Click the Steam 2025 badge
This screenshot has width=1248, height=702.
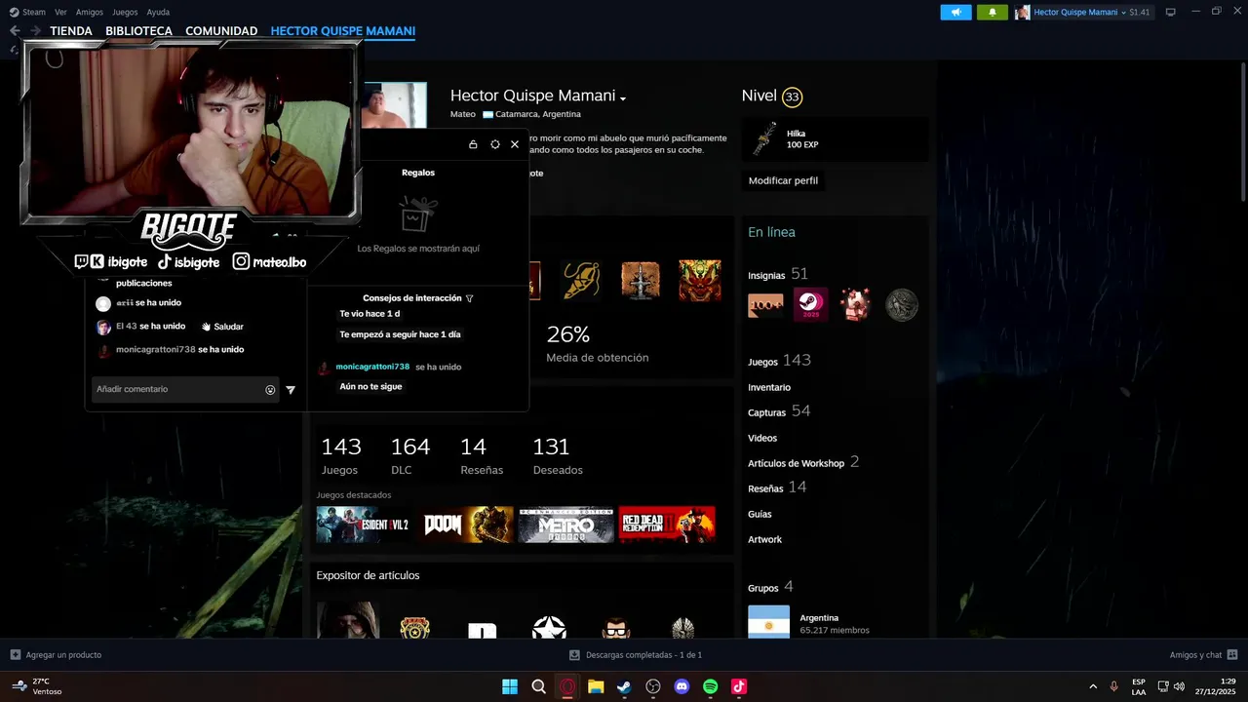810,304
